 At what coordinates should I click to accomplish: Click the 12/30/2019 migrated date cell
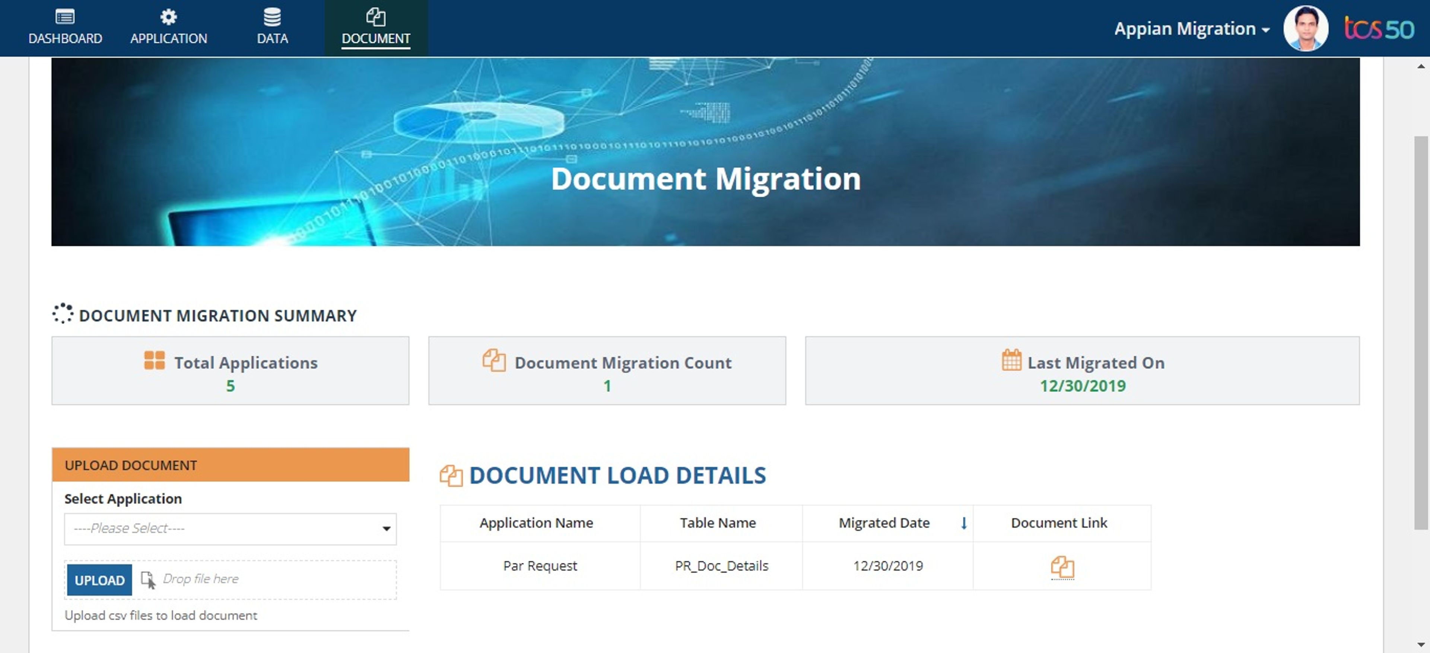pos(888,566)
